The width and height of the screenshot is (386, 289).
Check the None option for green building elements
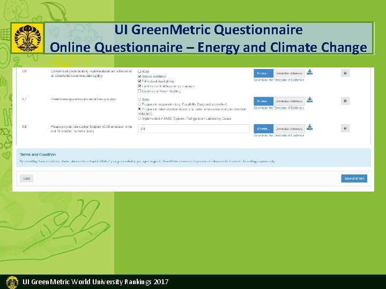pos(139,71)
